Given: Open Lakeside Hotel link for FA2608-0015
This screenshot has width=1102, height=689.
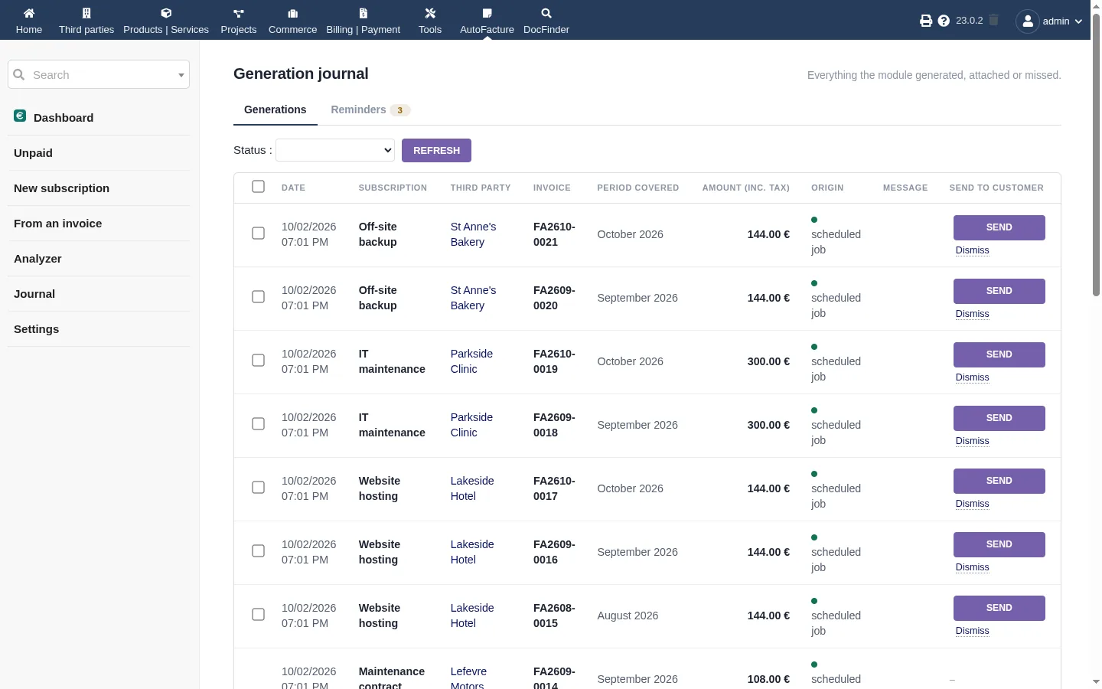Looking at the screenshot, I should [472, 616].
